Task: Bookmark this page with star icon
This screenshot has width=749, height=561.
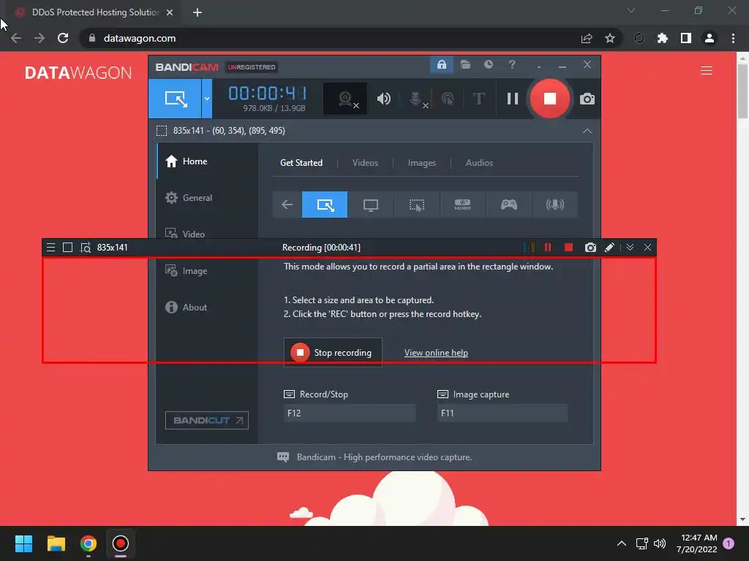Action: (x=609, y=38)
